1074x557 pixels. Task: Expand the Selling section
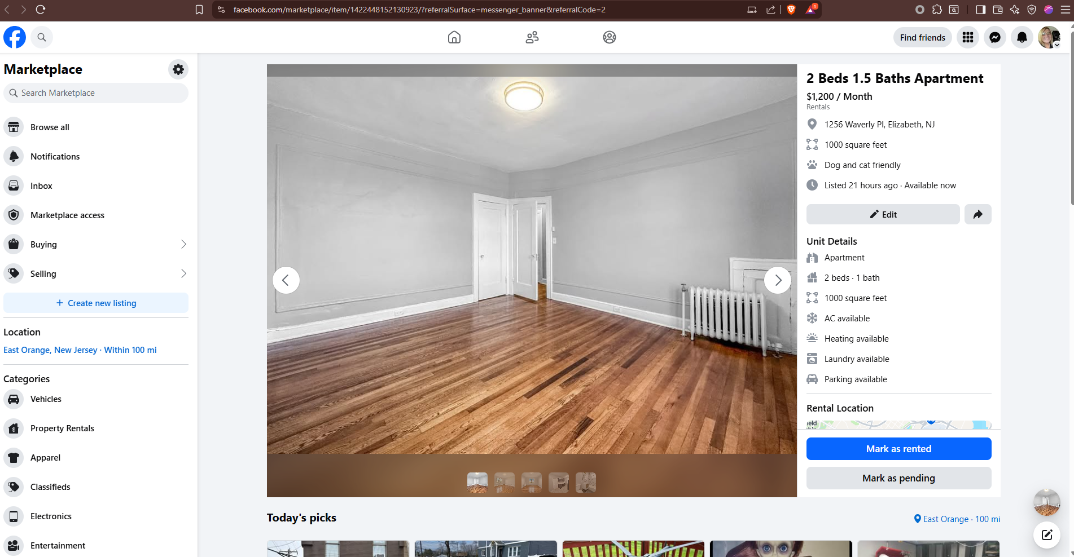pos(96,274)
